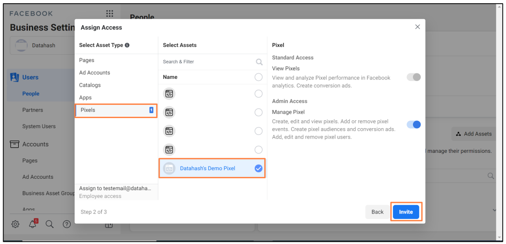Open the apps grid menu icon
The image size is (506, 244).
tap(110, 14)
